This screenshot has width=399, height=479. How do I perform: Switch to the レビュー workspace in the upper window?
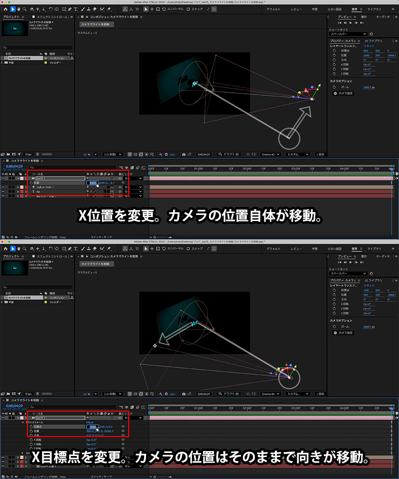(x=296, y=9)
